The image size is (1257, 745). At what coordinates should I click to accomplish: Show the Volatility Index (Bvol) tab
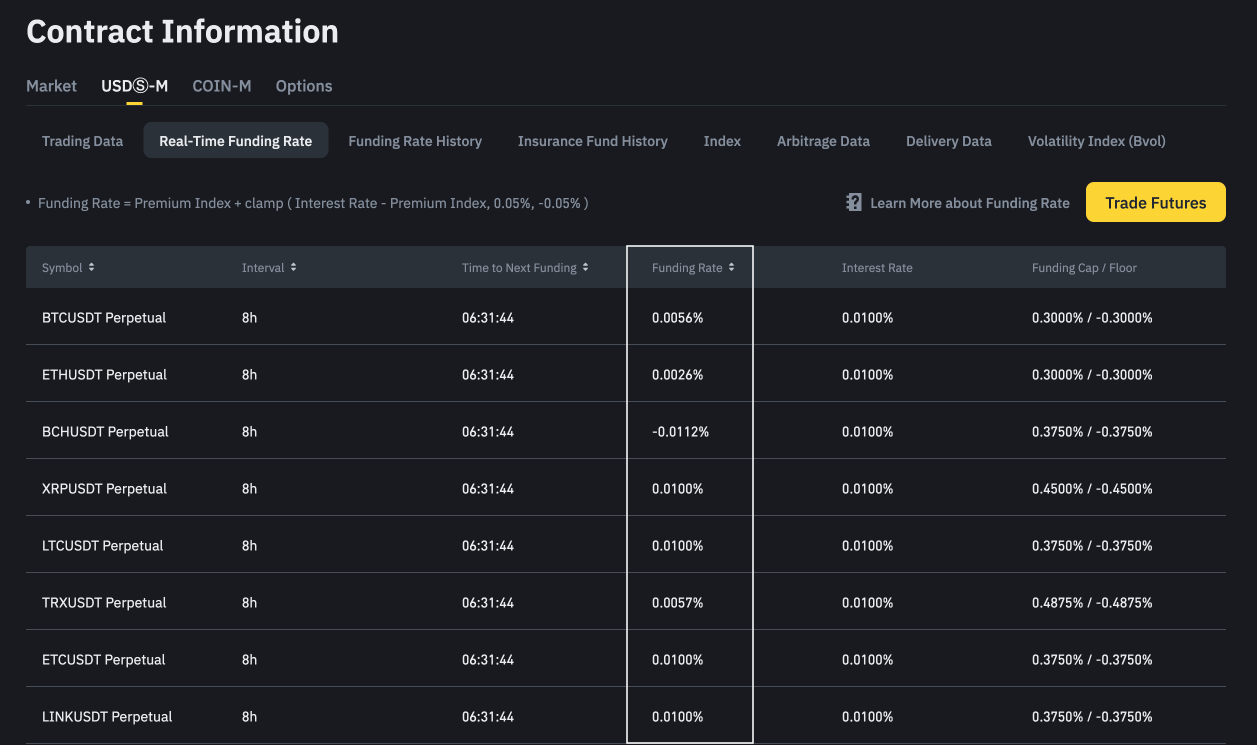click(x=1096, y=141)
